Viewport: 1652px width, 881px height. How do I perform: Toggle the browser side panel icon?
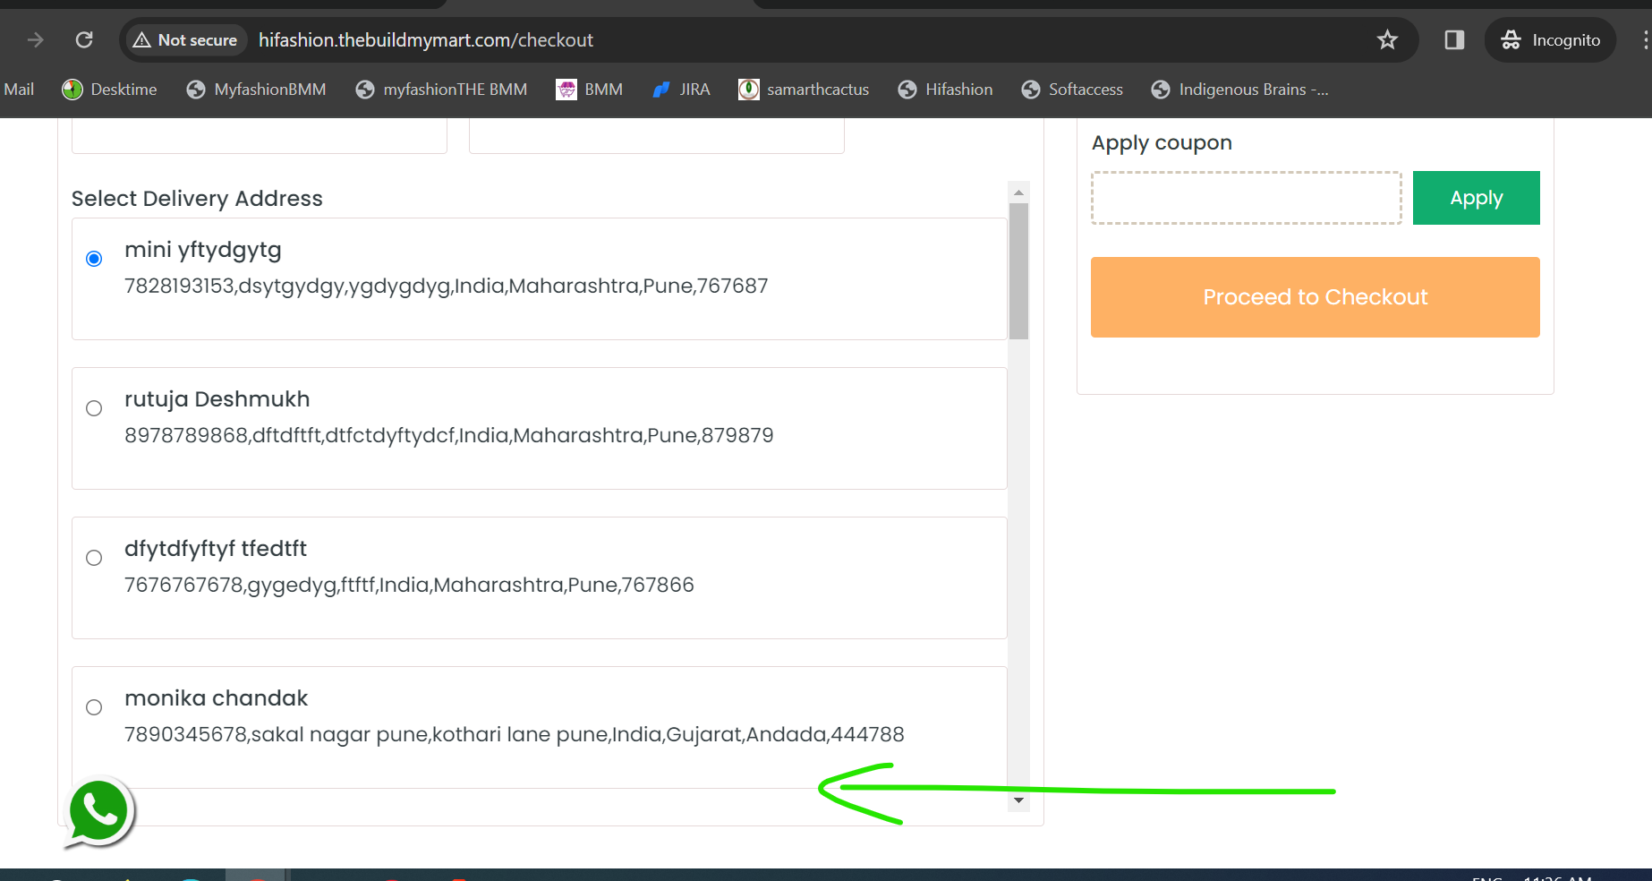[x=1454, y=39]
